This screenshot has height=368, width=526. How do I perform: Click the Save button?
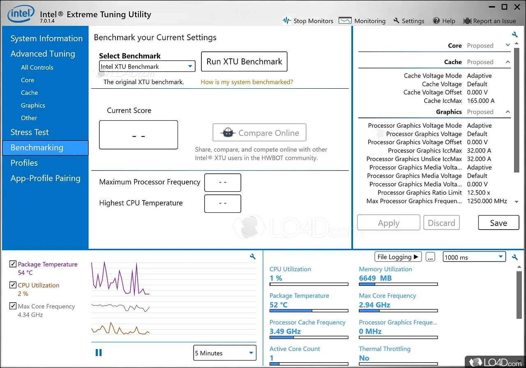pos(498,223)
